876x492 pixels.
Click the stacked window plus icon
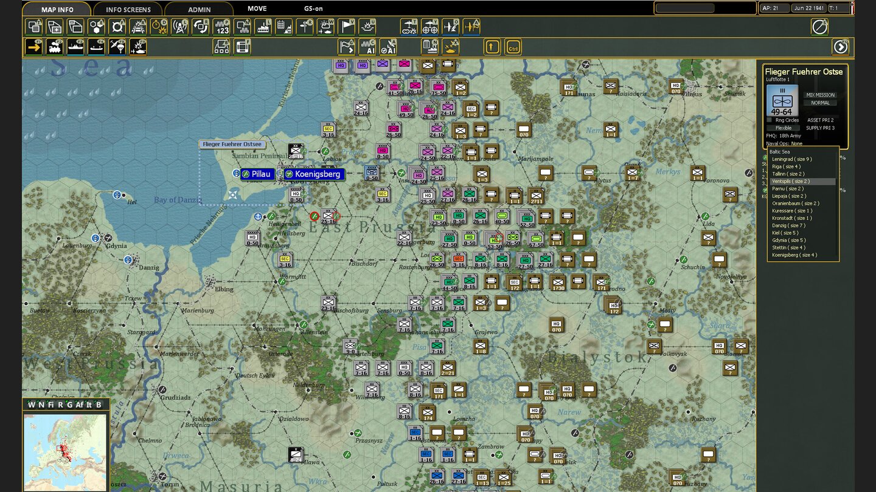[55, 27]
